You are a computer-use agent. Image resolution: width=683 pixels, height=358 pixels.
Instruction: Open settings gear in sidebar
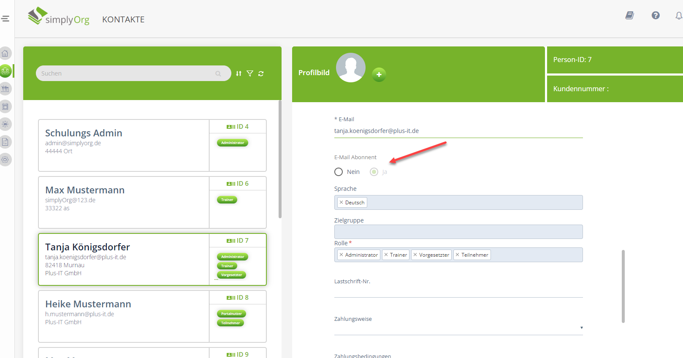pos(5,160)
